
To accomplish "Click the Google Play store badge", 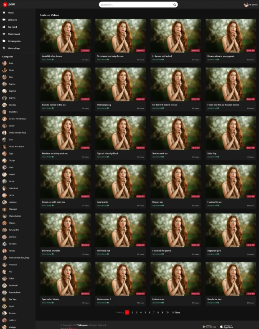I will click(209, 326).
